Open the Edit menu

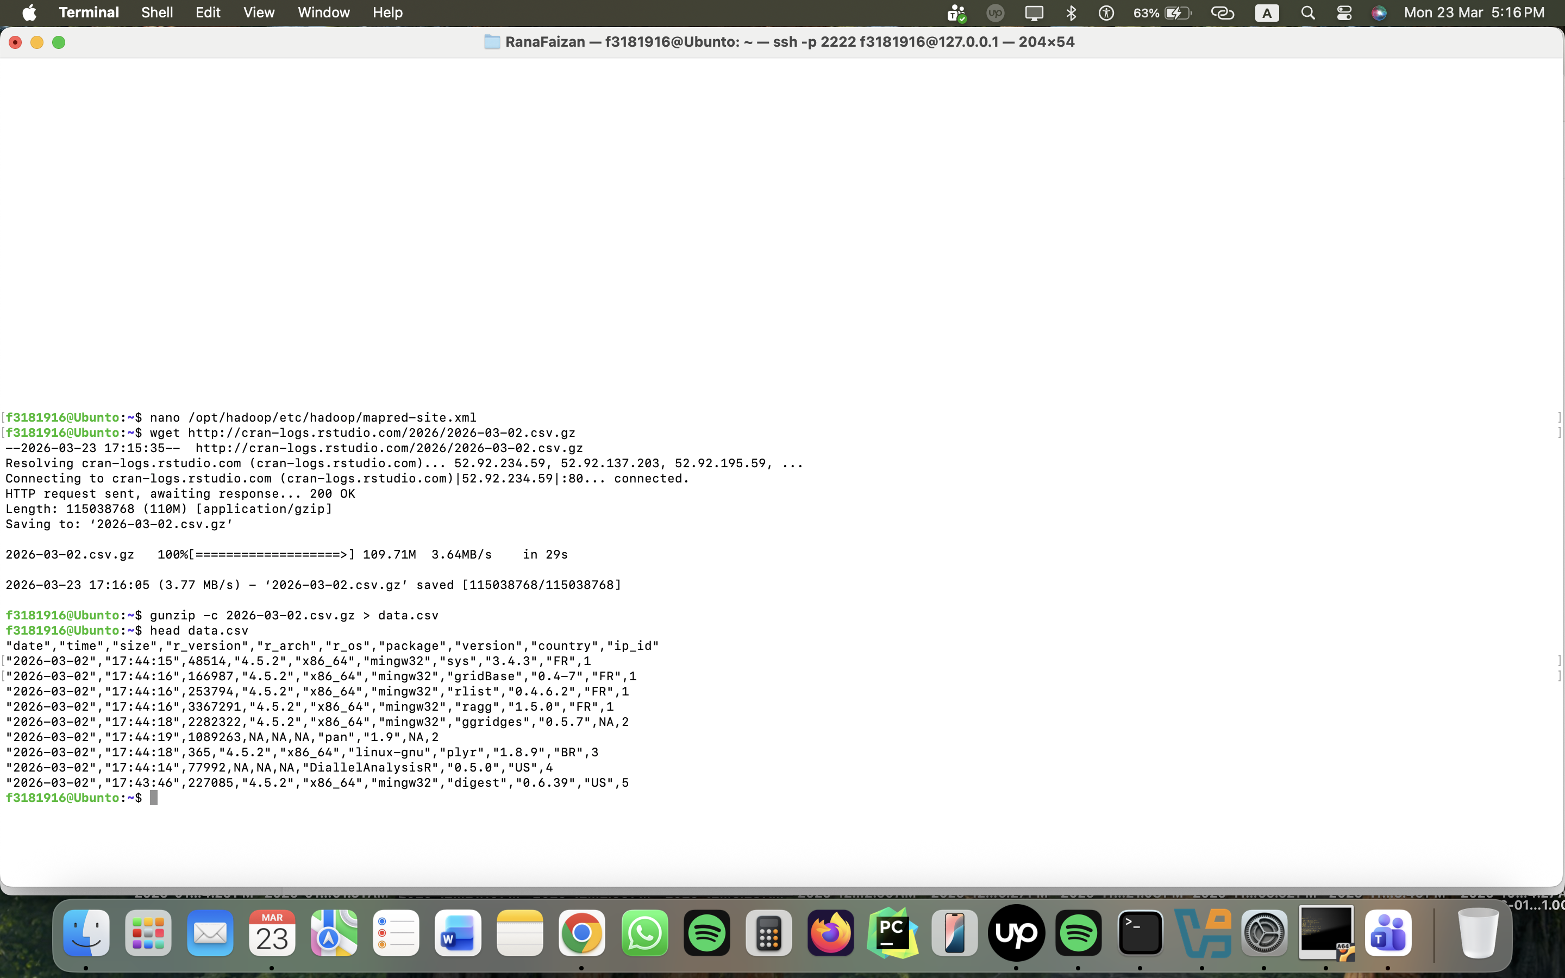(x=208, y=12)
